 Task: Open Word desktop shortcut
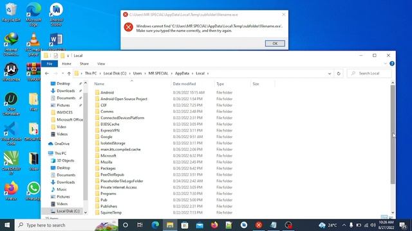tap(56, 42)
